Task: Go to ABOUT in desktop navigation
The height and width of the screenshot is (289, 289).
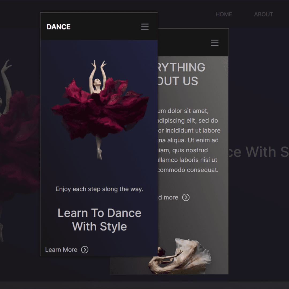Action: pyautogui.click(x=264, y=14)
